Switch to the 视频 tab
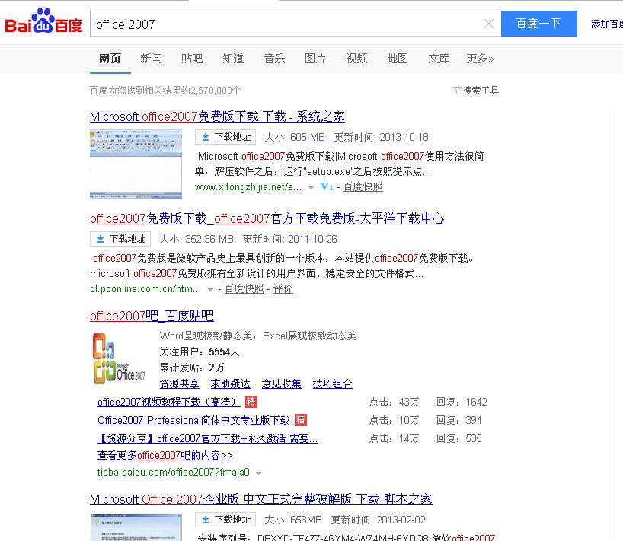The image size is (623, 541). tap(356, 59)
